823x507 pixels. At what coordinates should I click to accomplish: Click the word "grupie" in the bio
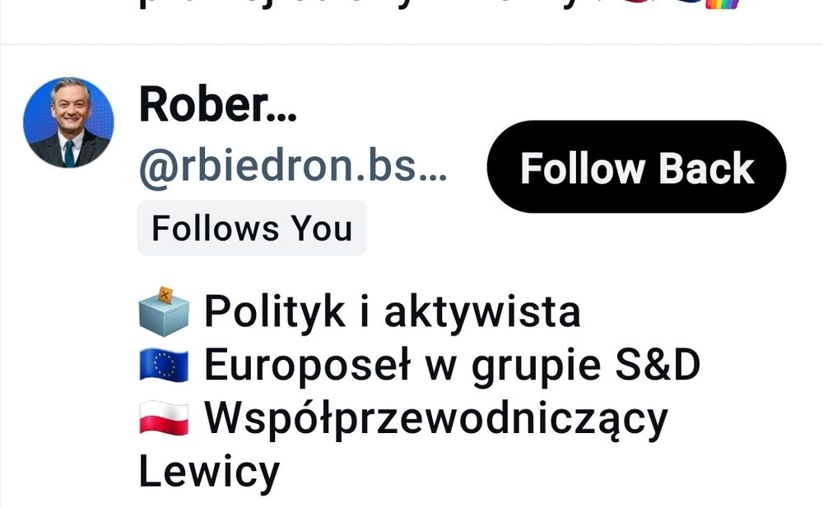(x=536, y=367)
